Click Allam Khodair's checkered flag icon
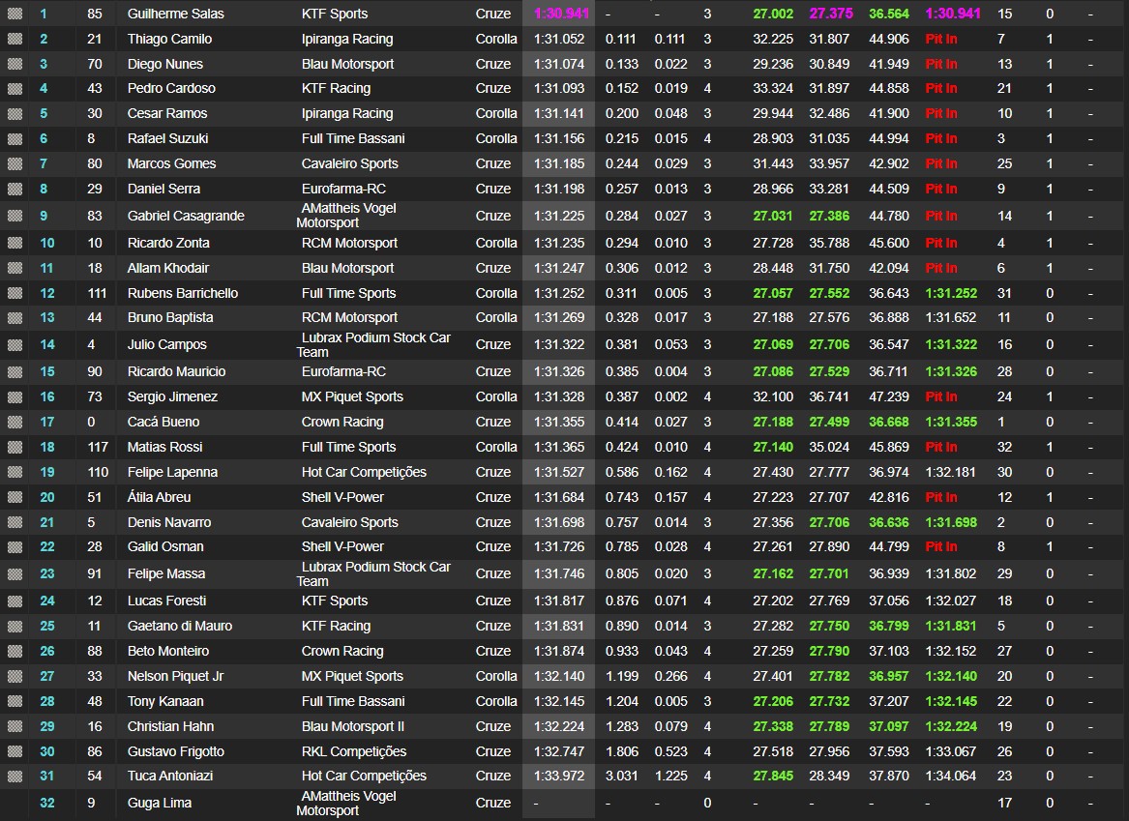 pos(15,269)
